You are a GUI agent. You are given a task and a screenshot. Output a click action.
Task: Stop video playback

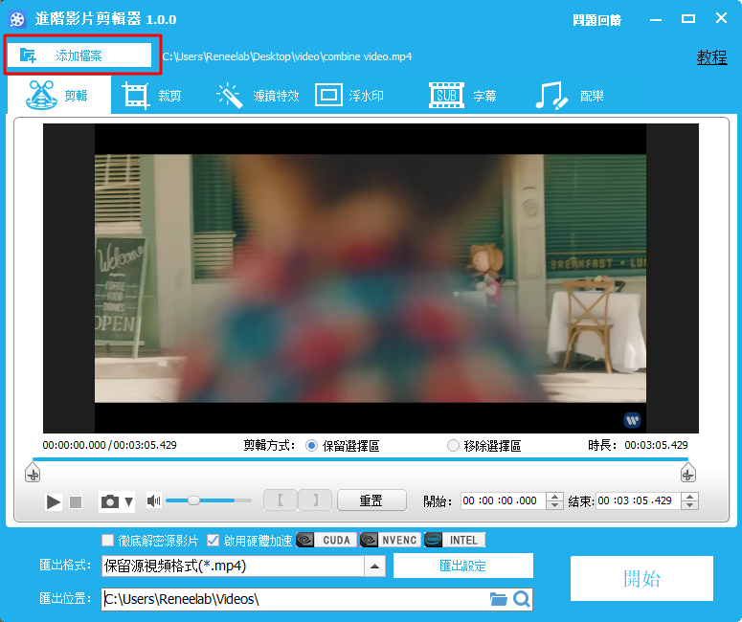pos(76,501)
